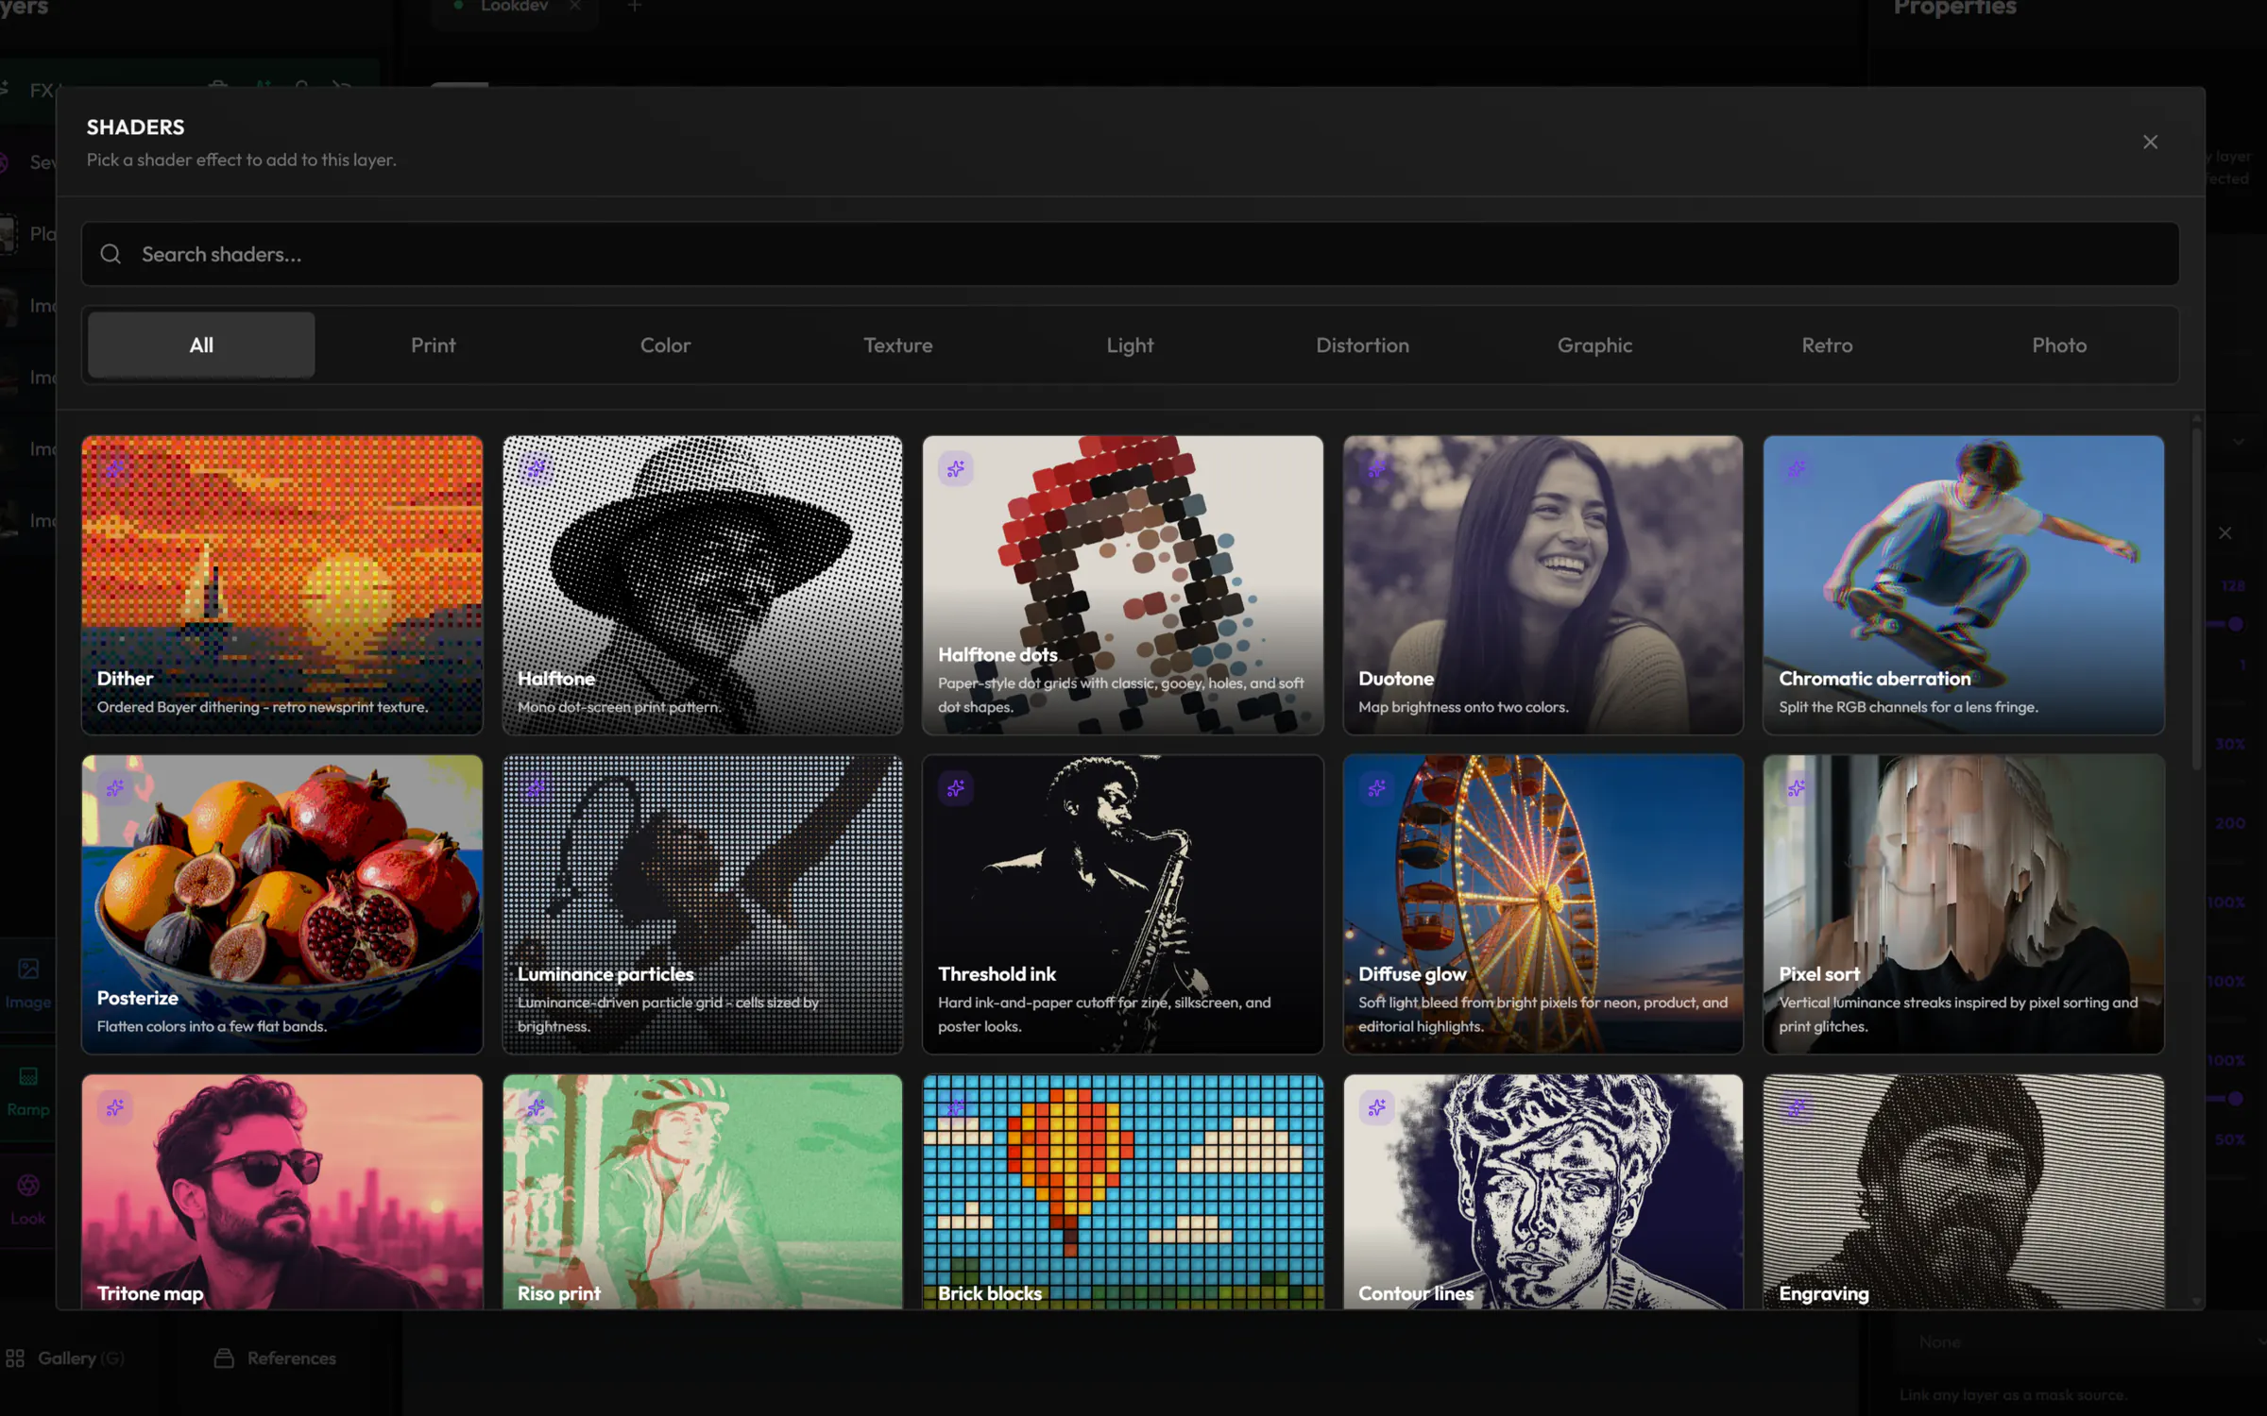Image resolution: width=2267 pixels, height=1416 pixels.
Task: Click the sparkle badge on Halftone dots card
Action: (956, 469)
